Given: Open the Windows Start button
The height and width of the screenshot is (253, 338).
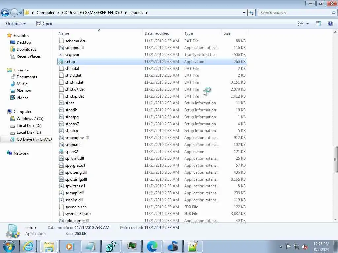Looking at the screenshot, I should [9, 246].
